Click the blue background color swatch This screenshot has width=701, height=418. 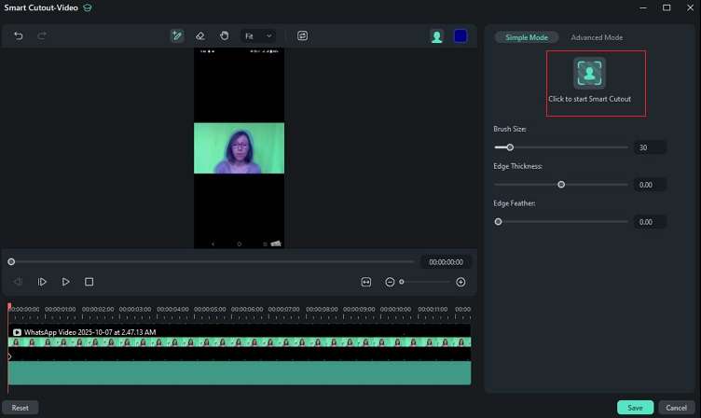click(x=460, y=36)
